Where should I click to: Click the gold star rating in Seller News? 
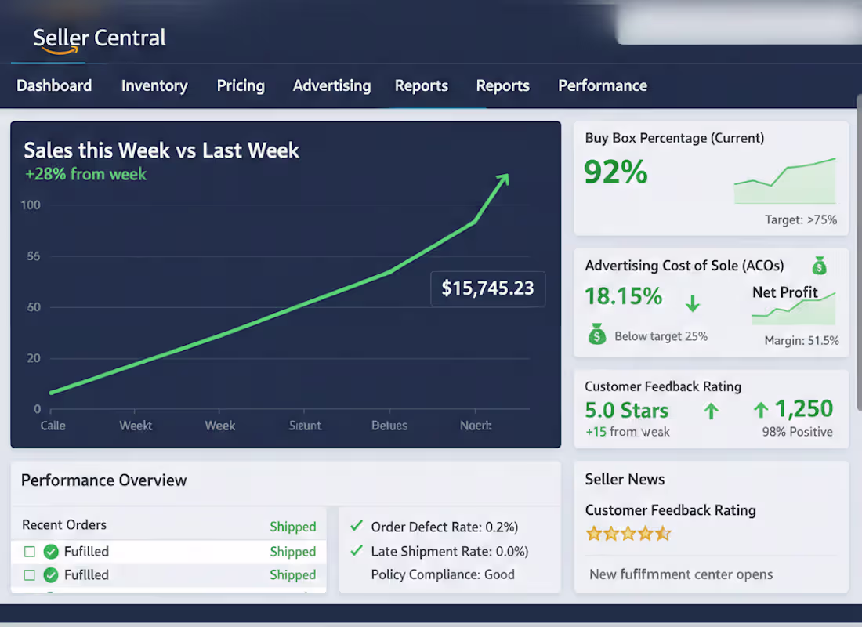(x=629, y=534)
